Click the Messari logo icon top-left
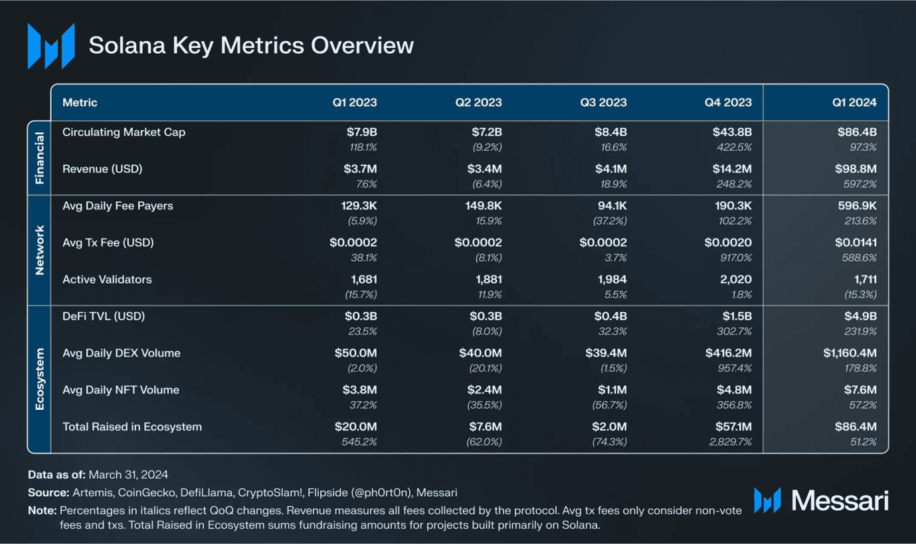The height and width of the screenshot is (544, 916). (x=51, y=46)
